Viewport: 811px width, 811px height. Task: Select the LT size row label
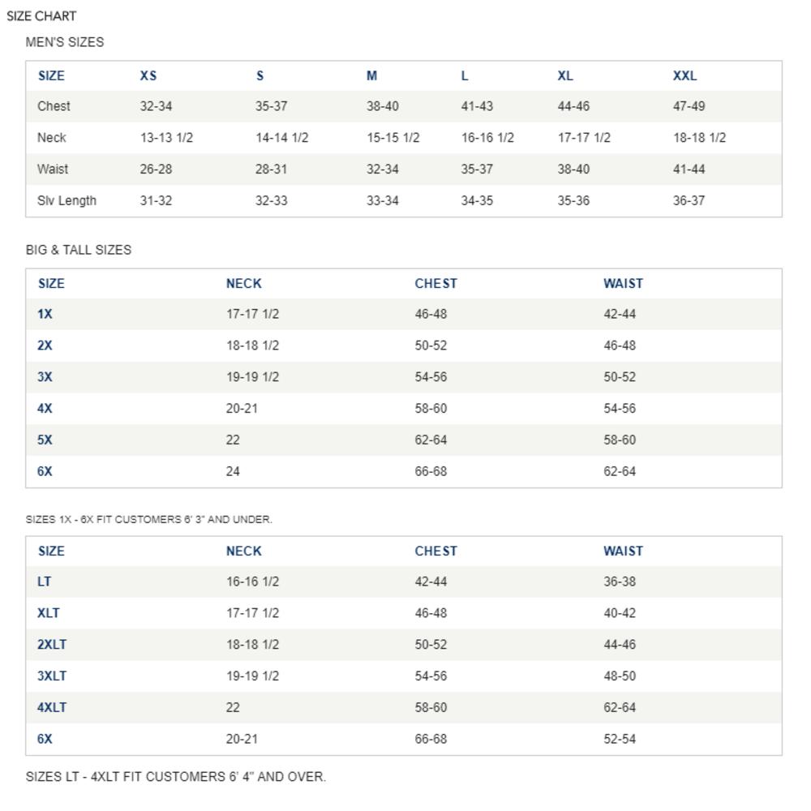point(44,581)
